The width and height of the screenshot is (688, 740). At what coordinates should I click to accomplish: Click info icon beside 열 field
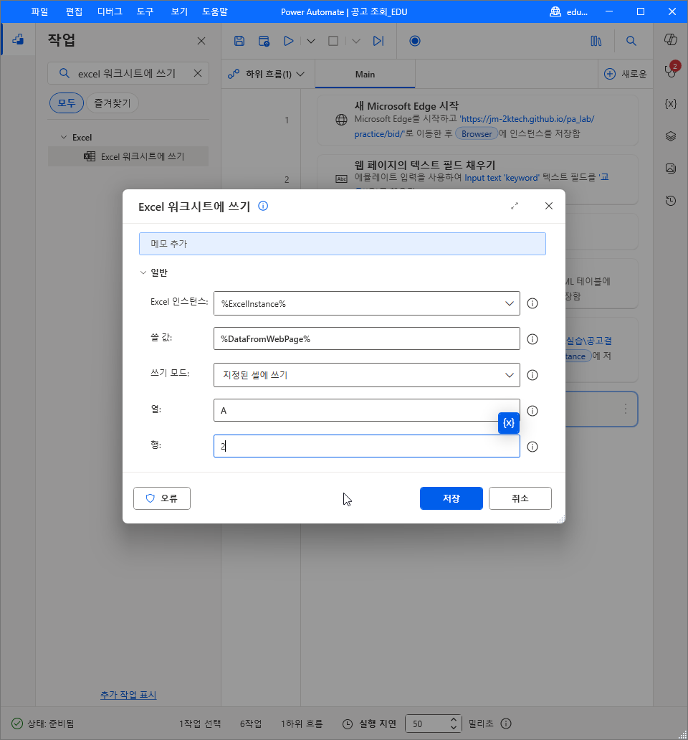pos(532,411)
